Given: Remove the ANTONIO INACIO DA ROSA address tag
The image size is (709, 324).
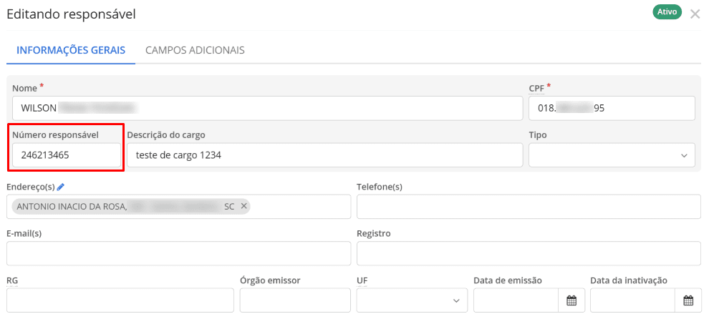Looking at the screenshot, I should [243, 206].
